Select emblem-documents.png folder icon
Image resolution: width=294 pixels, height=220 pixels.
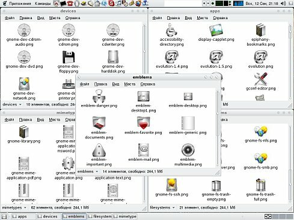[99, 123]
